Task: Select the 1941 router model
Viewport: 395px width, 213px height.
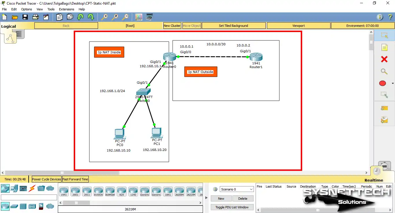Action: point(64,191)
